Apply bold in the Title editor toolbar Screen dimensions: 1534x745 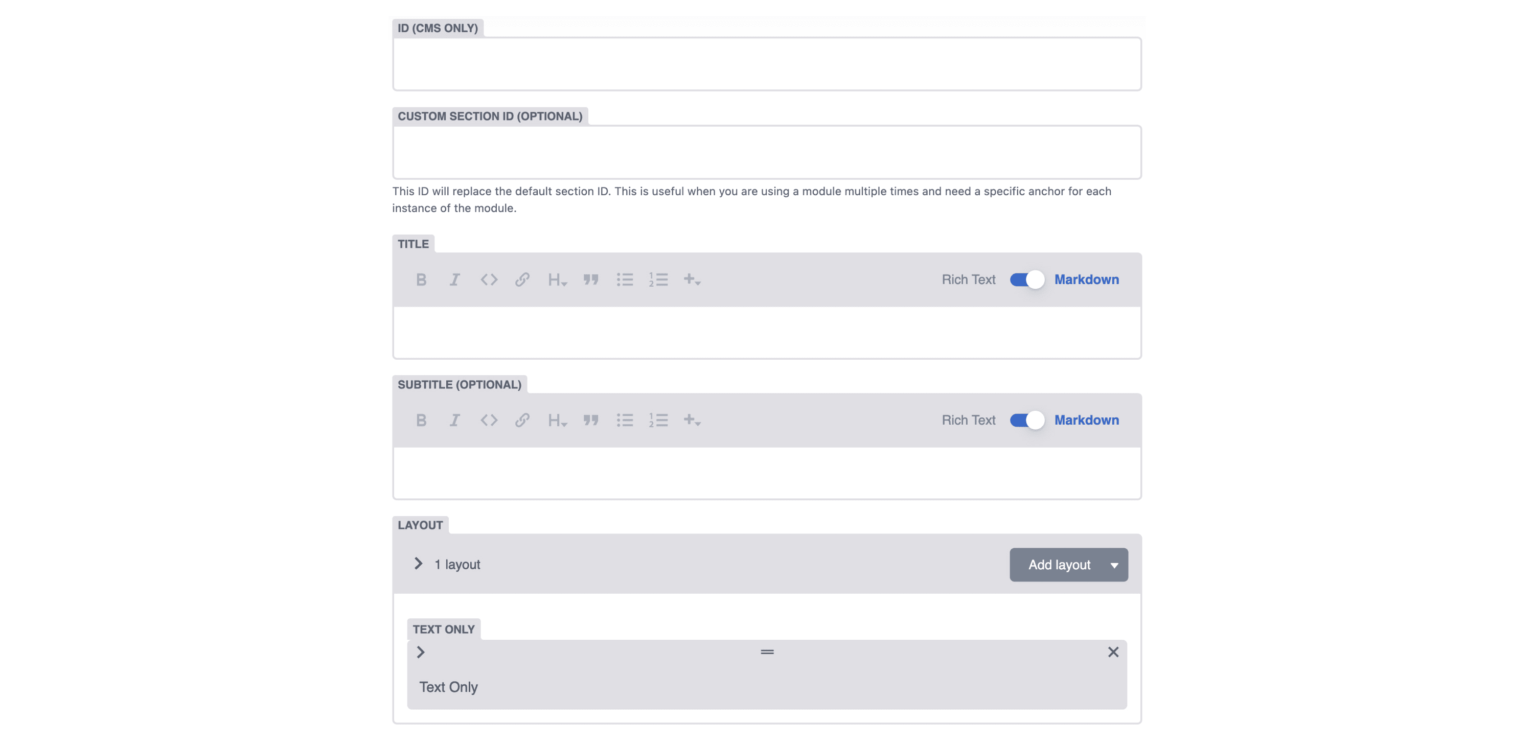click(x=421, y=280)
